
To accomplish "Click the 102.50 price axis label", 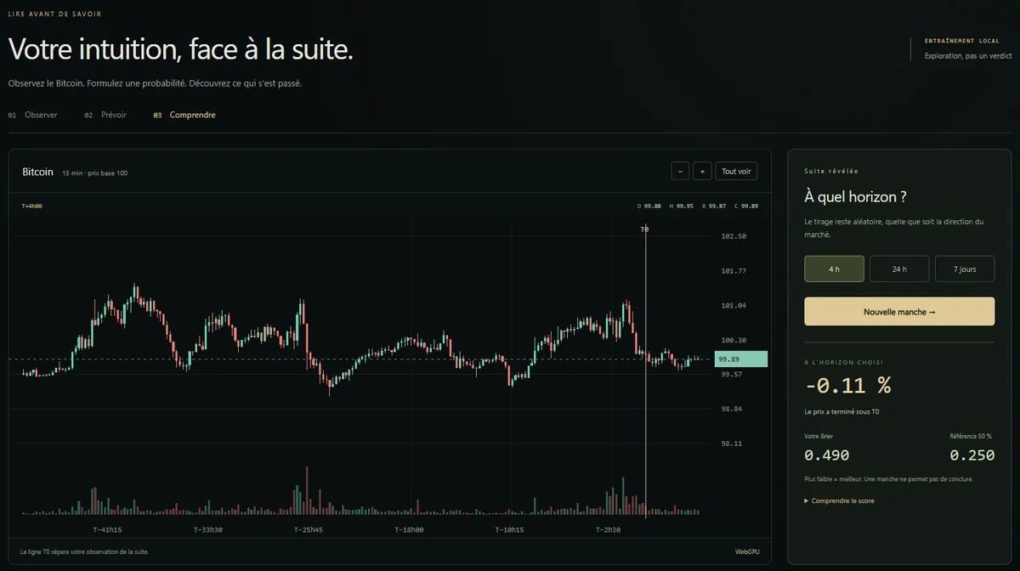I will tap(734, 236).
